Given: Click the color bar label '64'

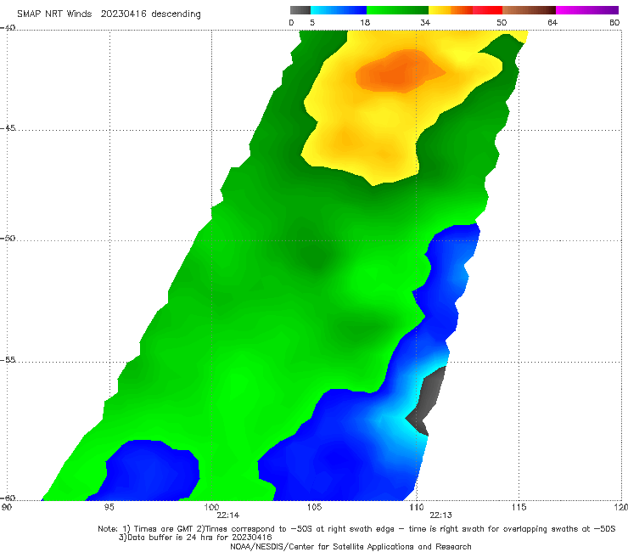Looking at the screenshot, I should (552, 22).
